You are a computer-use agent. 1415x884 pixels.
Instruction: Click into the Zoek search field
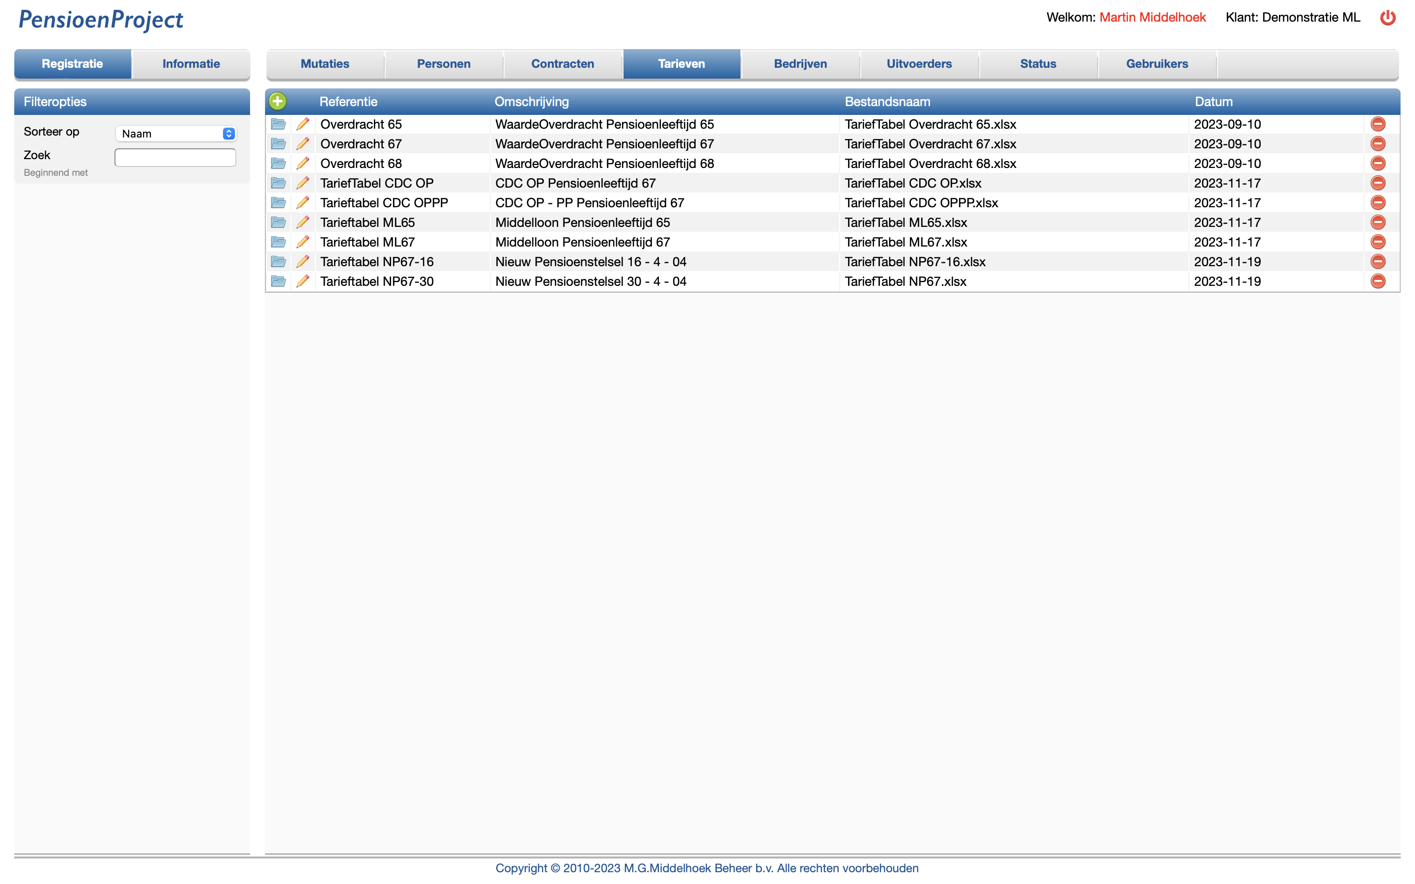tap(175, 157)
